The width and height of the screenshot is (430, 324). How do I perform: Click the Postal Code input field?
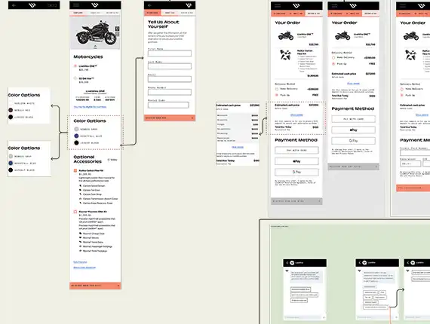click(x=168, y=105)
